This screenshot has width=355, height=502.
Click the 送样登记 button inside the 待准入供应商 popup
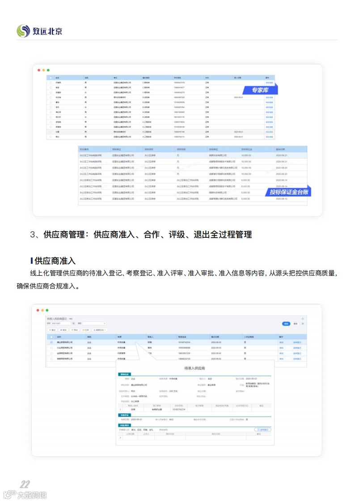click(262, 430)
